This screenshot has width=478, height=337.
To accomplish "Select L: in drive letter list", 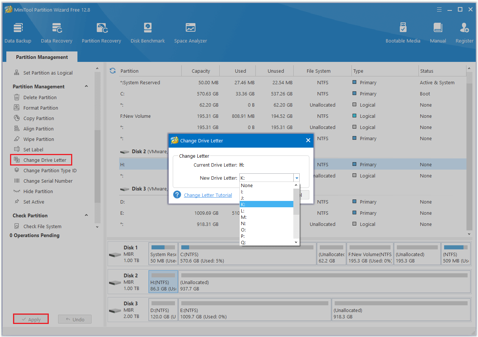I will tap(267, 211).
